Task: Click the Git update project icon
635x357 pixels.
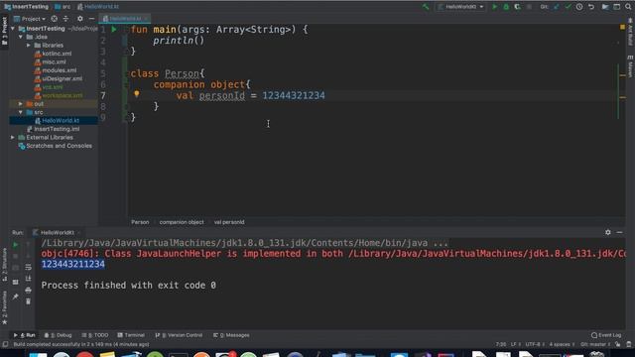Action: [x=557, y=7]
